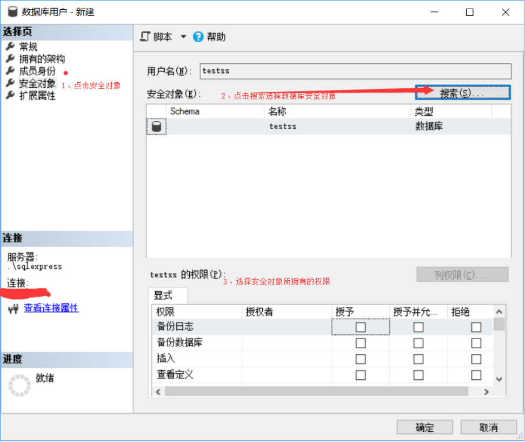The width and height of the screenshot is (525, 442).
Task: Click the 拒绝 column header
Action: 470,312
